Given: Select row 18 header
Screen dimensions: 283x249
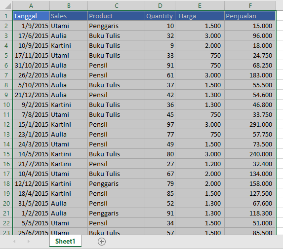Looking at the screenshot, I should [x=6, y=183].
